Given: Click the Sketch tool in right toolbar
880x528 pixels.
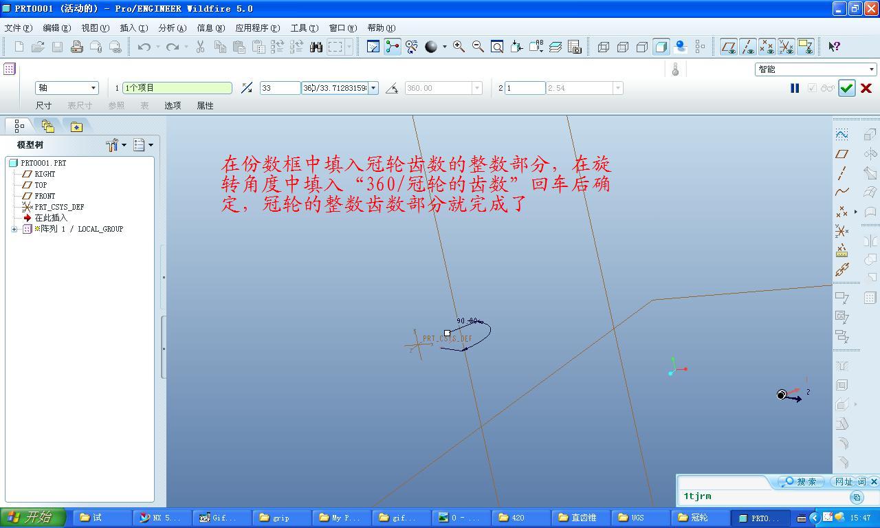Looking at the screenshot, I should coord(841,135).
